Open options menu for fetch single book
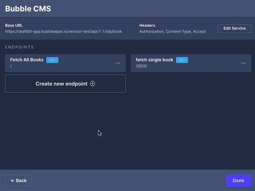This screenshot has height=191, width=255. 244,63
